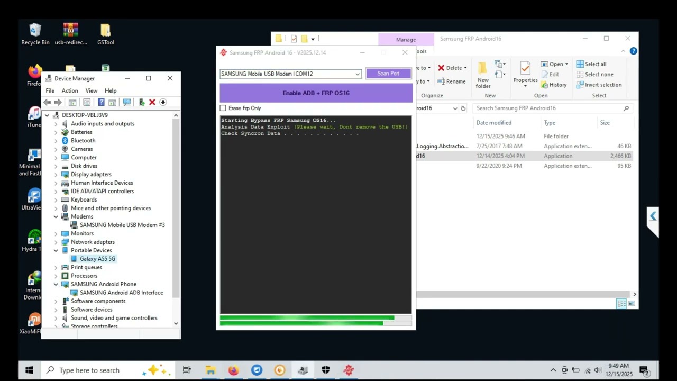The width and height of the screenshot is (677, 381).
Task: Click the Forward arrow in Device Manager toolbar
Action: point(58,102)
